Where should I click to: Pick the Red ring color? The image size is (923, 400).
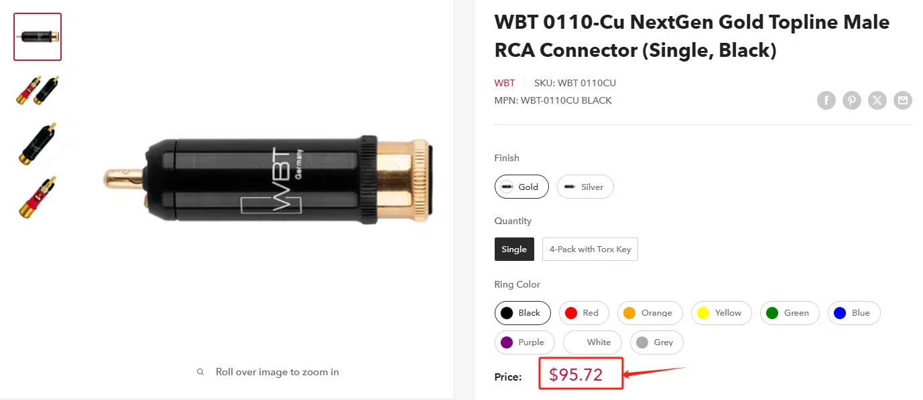click(x=583, y=313)
